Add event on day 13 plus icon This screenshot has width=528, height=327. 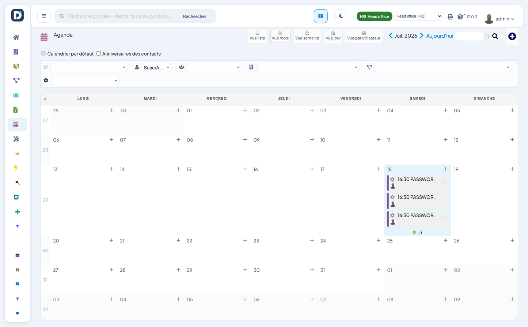[x=111, y=169]
